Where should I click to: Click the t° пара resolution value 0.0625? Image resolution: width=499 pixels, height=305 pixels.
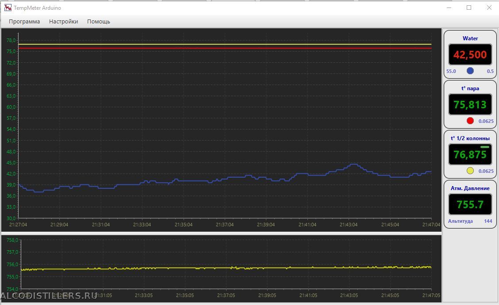(486, 121)
